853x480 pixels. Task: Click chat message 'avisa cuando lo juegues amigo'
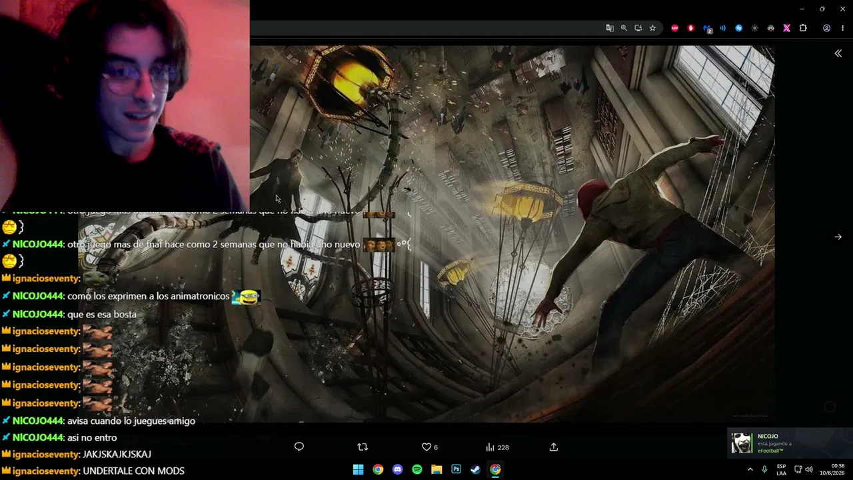pyautogui.click(x=131, y=421)
